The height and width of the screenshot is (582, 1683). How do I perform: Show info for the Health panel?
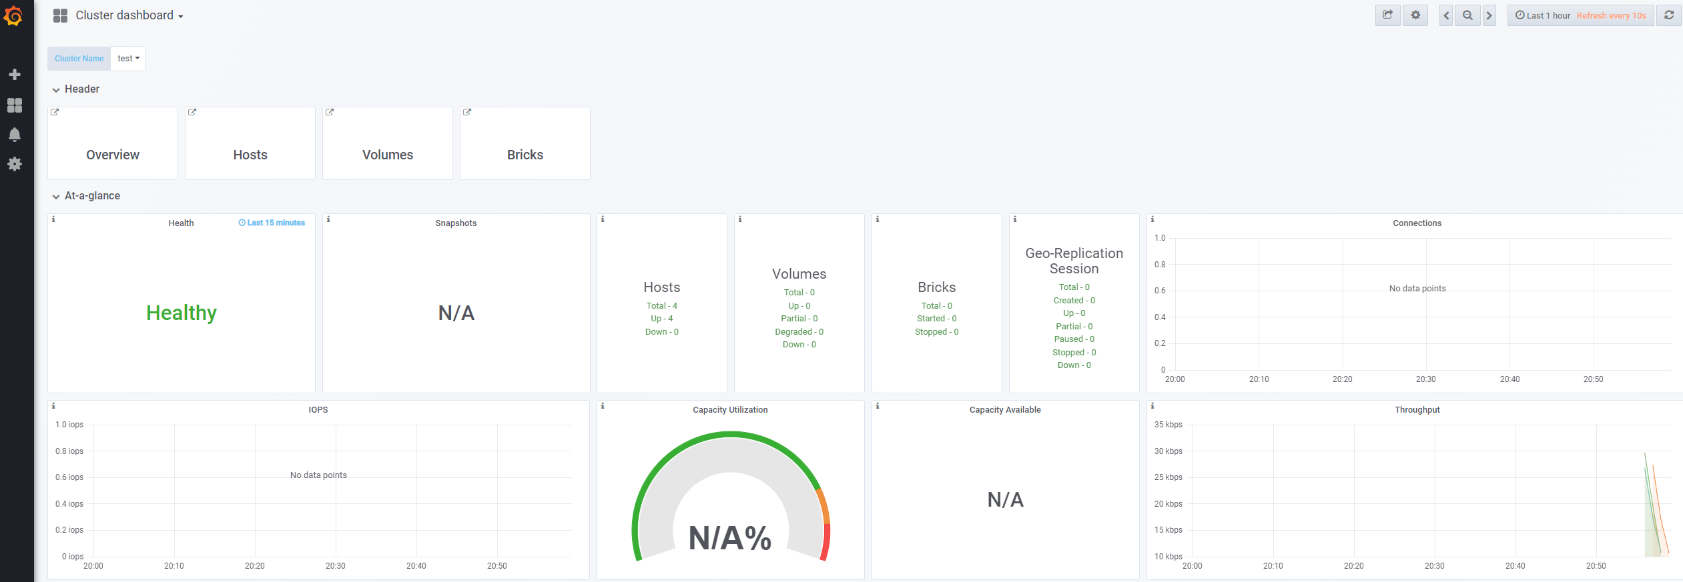pos(53,219)
